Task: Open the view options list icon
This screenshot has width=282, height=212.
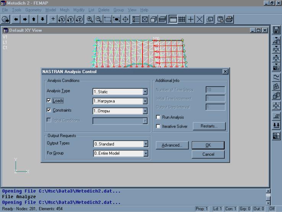Action: 136,19
